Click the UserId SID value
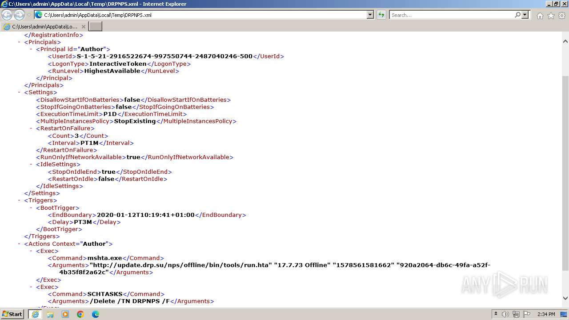The image size is (569, 320). click(164, 56)
